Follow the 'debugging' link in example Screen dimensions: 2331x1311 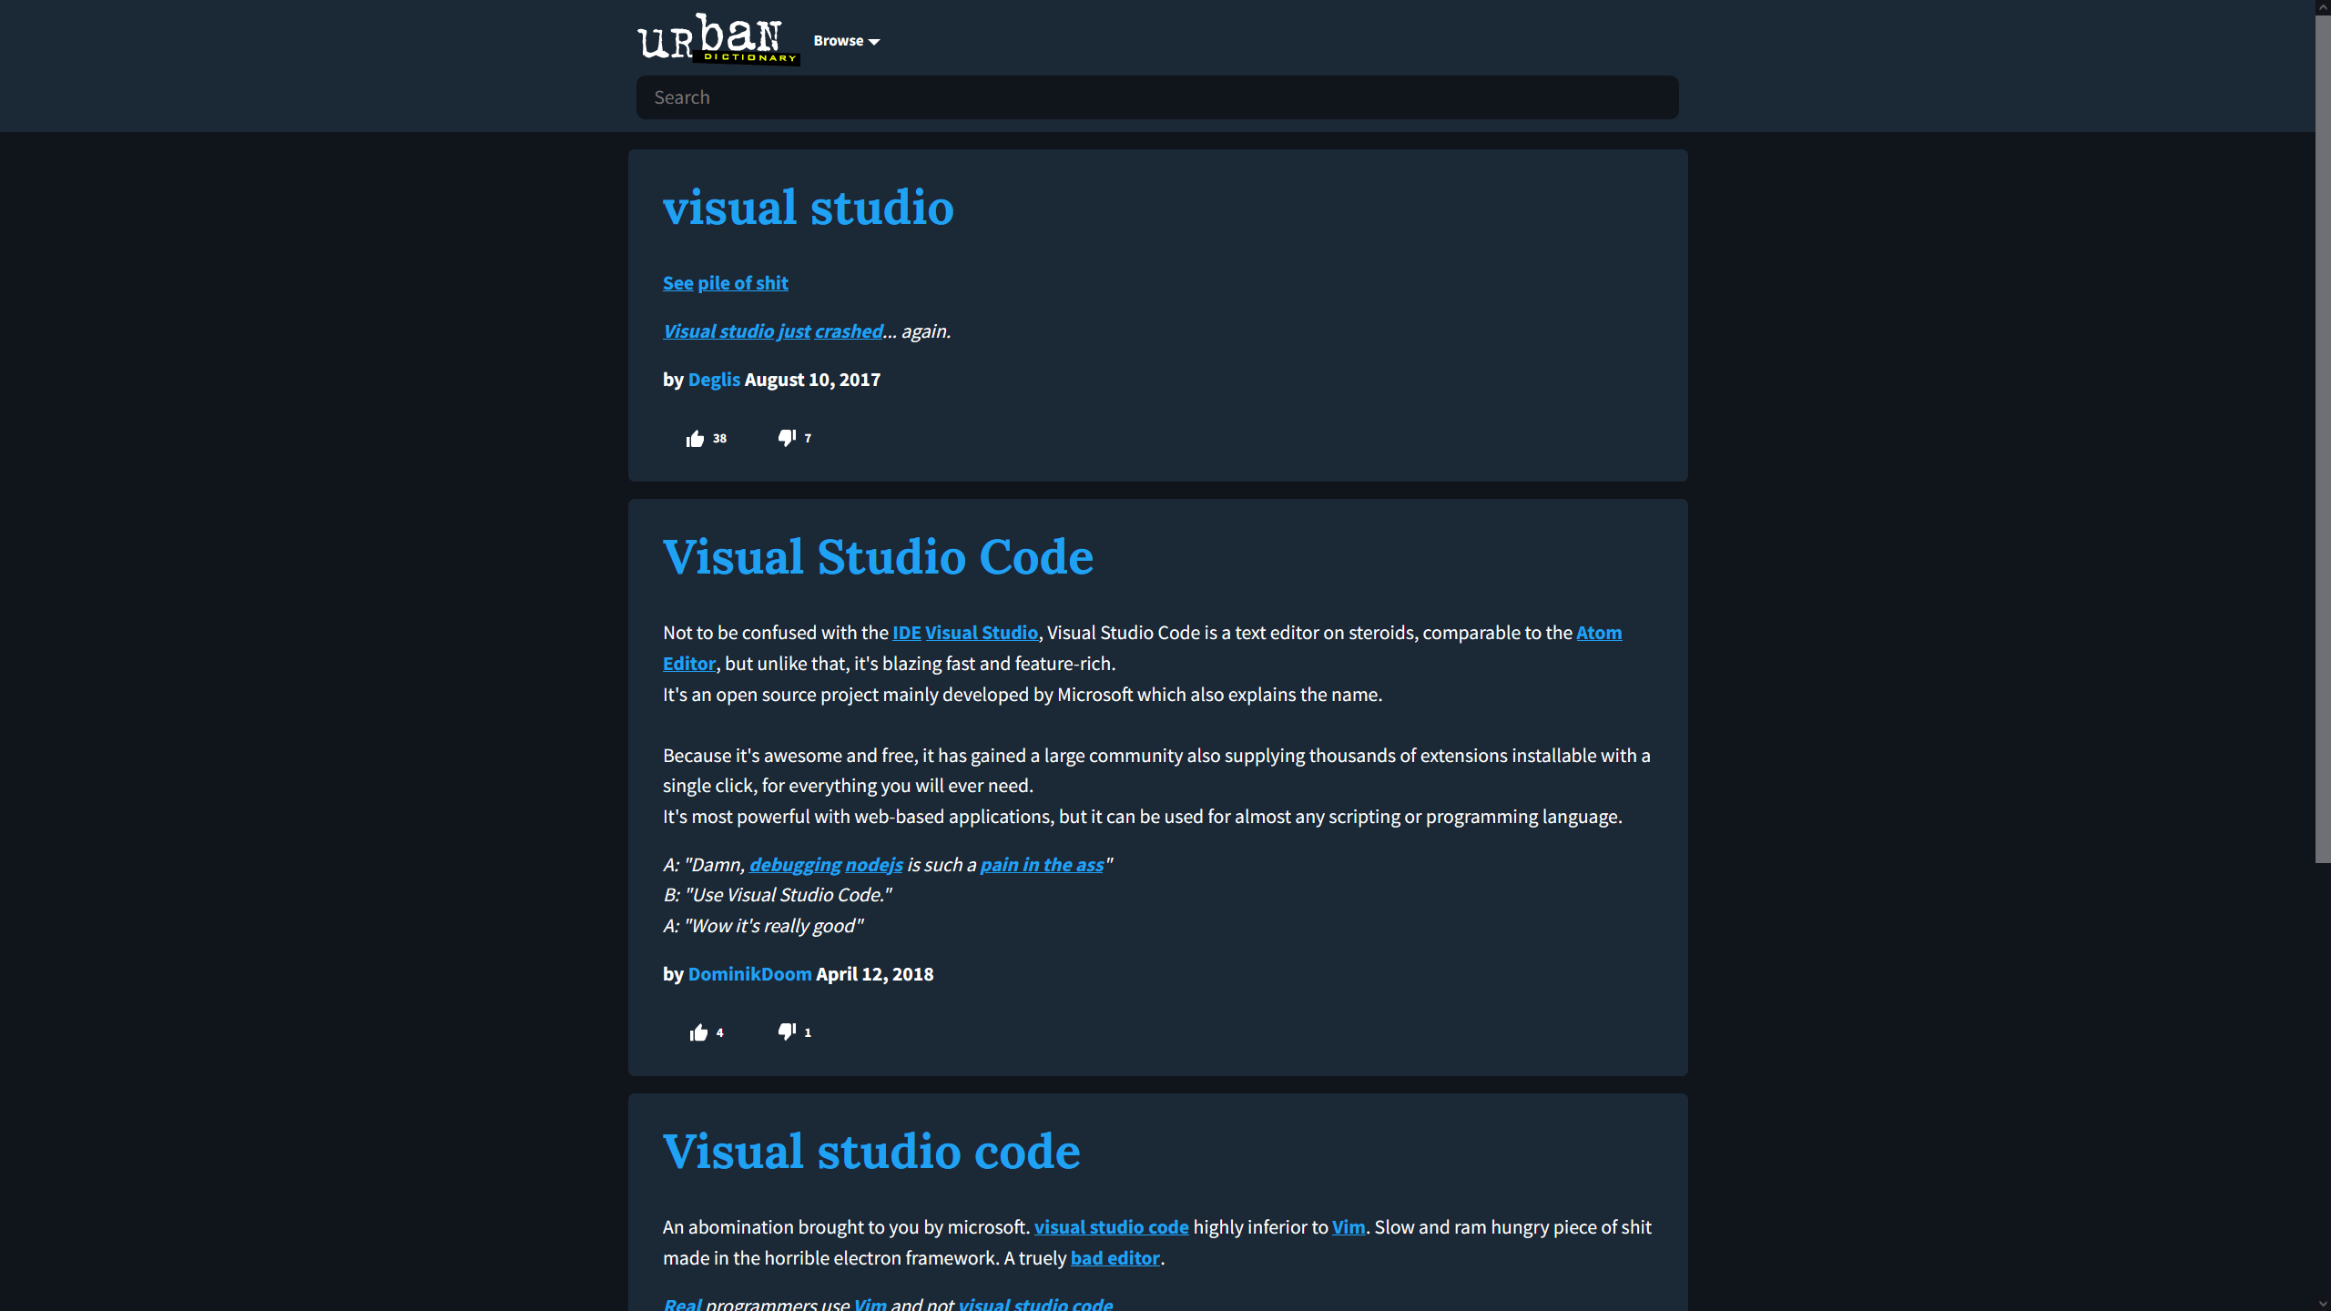[794, 865]
